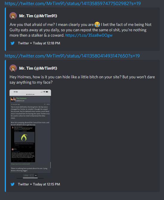This screenshot has height=200, width=164.
Task: Click the Twitter bird icon beside 12:15 PM
Action: [x=13, y=184]
